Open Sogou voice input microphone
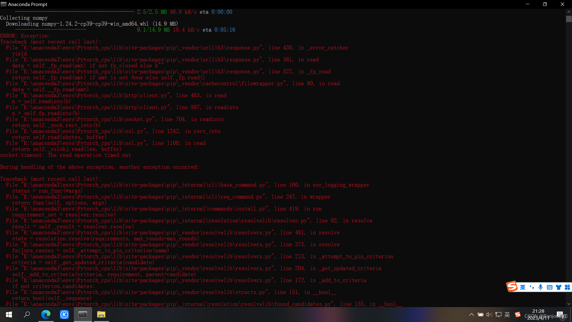The image size is (572, 322). (x=541, y=287)
